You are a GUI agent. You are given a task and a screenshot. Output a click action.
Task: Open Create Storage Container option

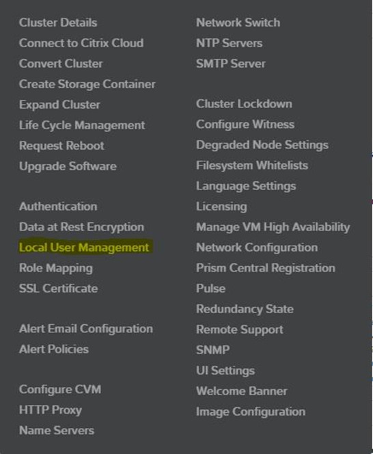tap(87, 84)
